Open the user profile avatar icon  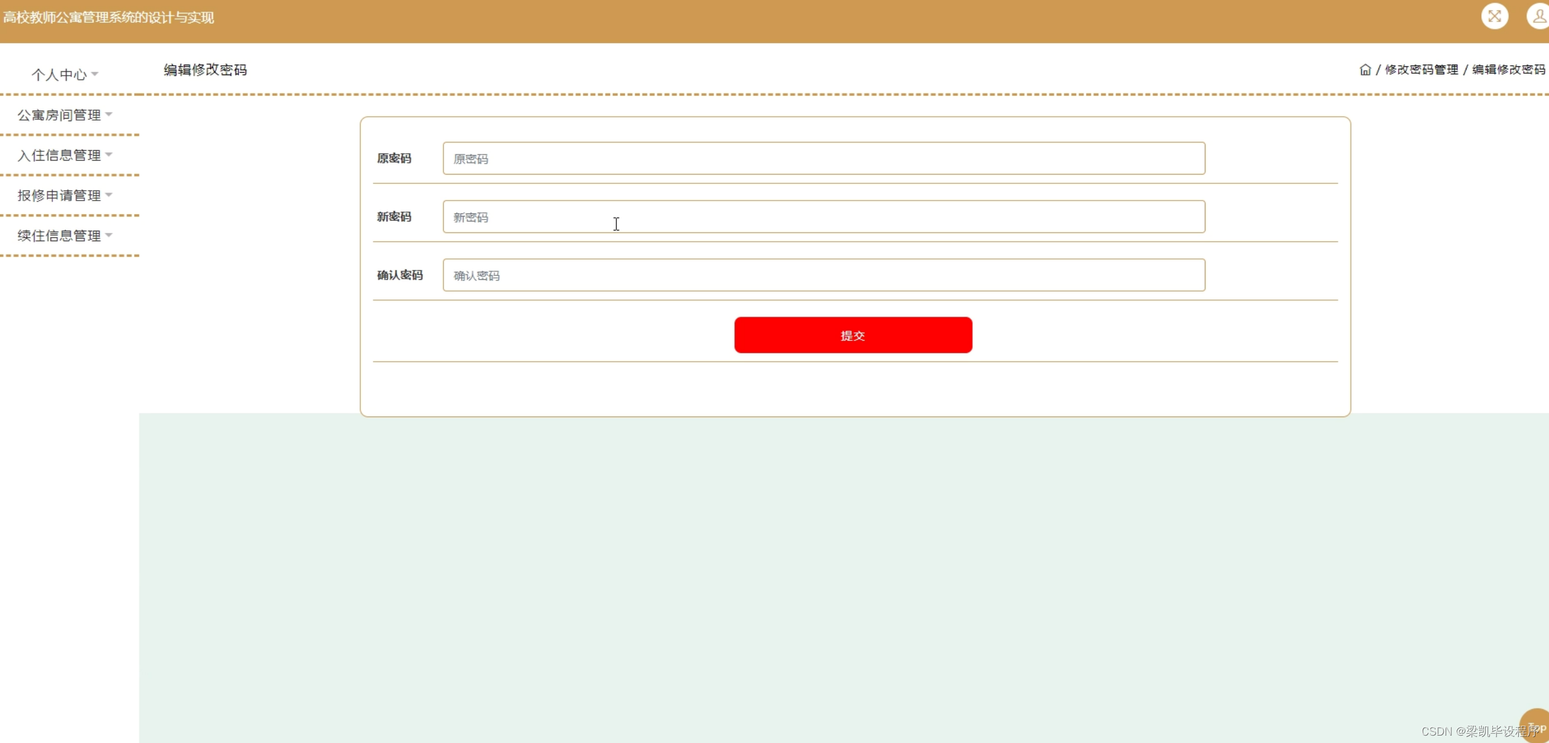tap(1539, 17)
